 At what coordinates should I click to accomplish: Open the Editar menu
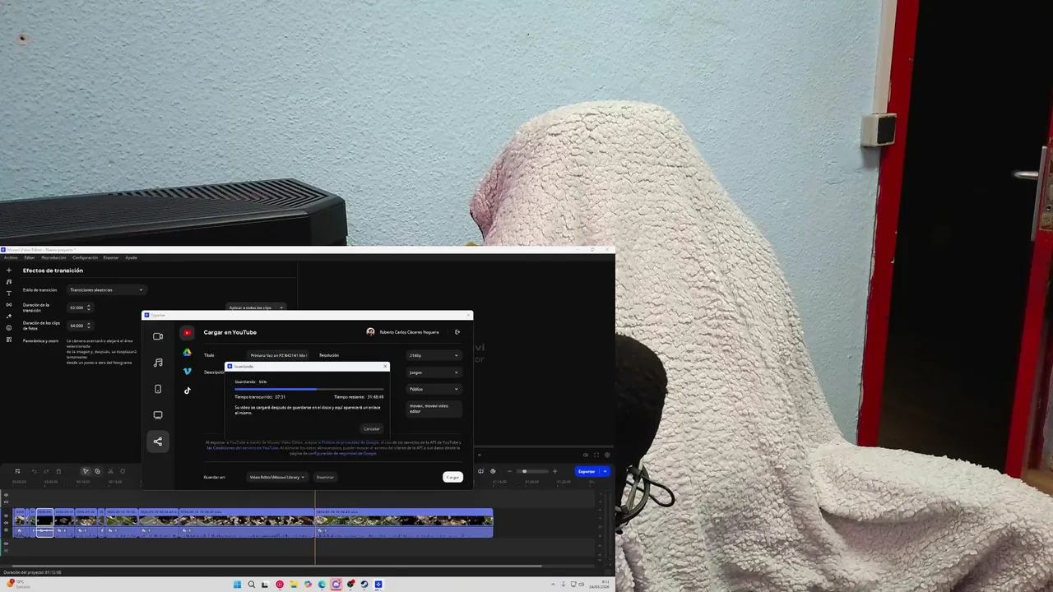coord(30,257)
